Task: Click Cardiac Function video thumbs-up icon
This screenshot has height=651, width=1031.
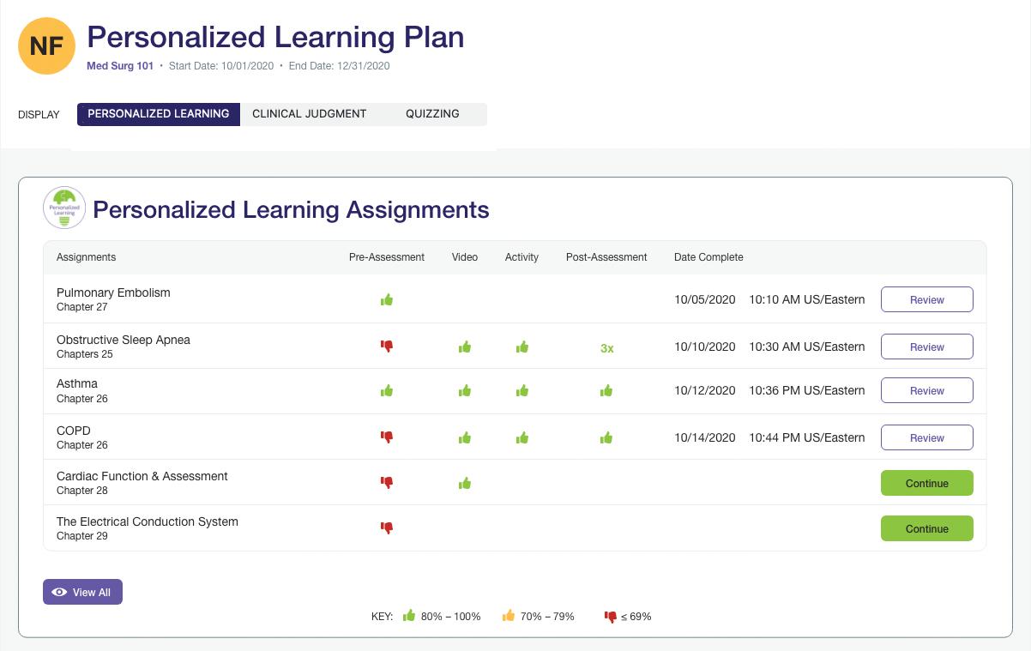Action: coord(465,484)
